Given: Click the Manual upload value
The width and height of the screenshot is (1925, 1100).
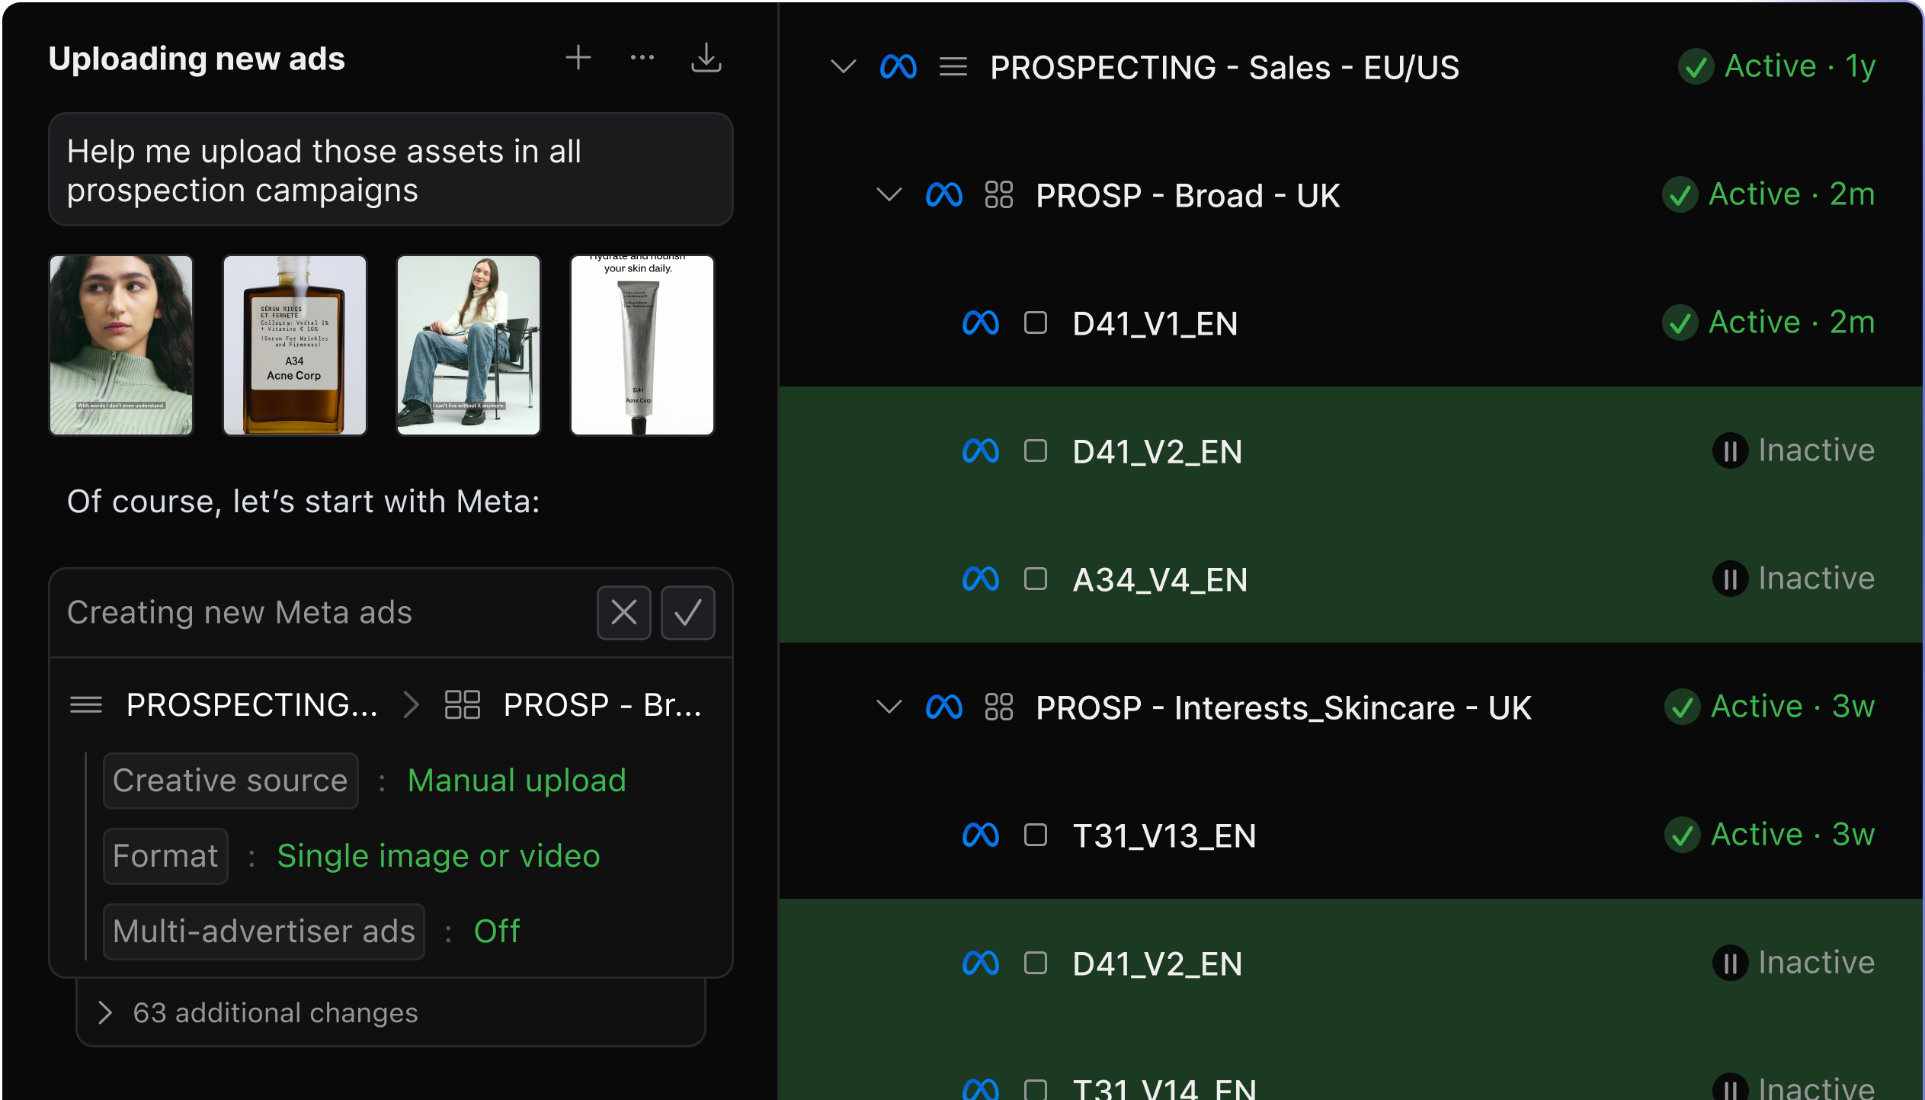Looking at the screenshot, I should click(517, 781).
